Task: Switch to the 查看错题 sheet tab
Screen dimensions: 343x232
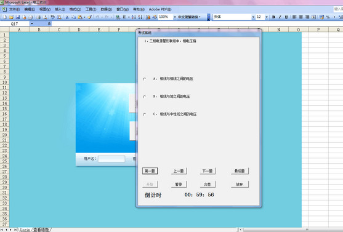Action: pos(41,230)
